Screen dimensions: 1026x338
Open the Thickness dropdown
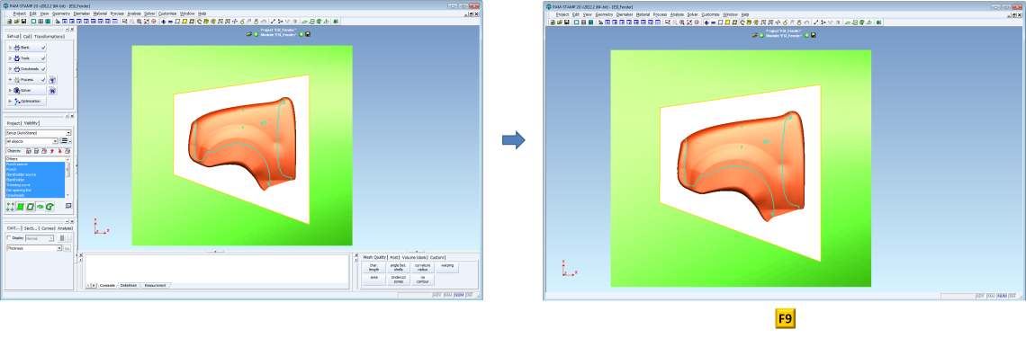coord(34,248)
